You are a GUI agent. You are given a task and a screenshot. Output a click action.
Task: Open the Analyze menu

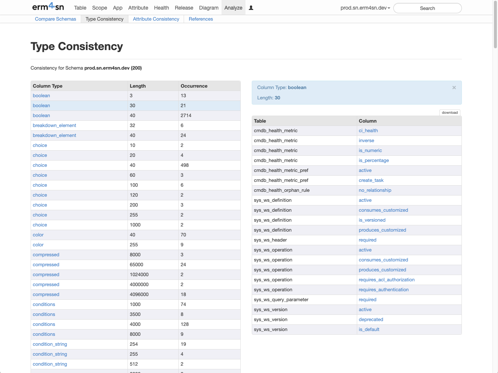coord(233,8)
